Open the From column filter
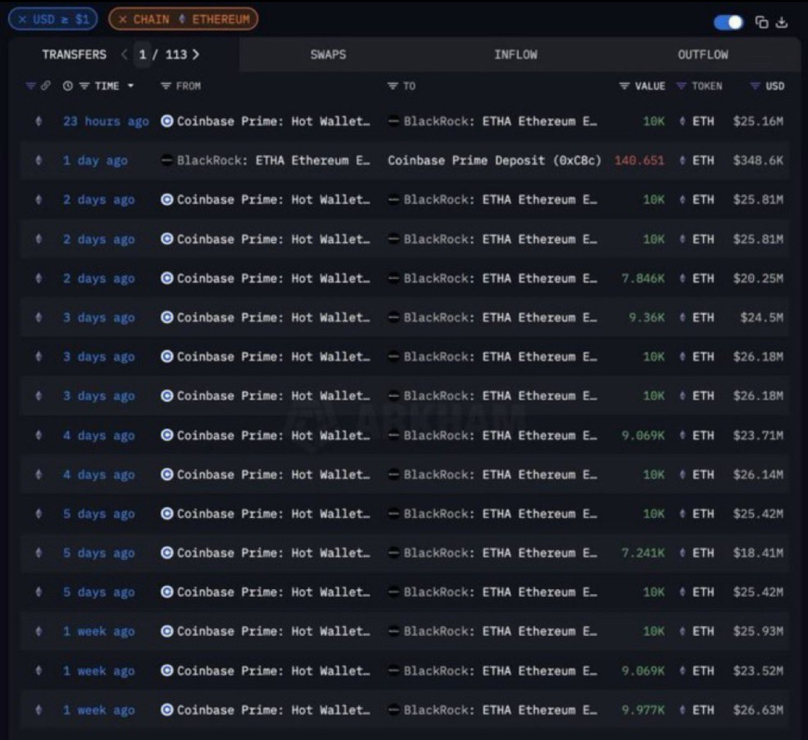This screenshot has height=740, width=808. [165, 86]
